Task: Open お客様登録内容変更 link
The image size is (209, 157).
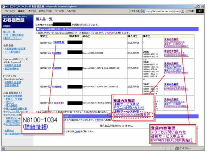Action: pos(15,49)
